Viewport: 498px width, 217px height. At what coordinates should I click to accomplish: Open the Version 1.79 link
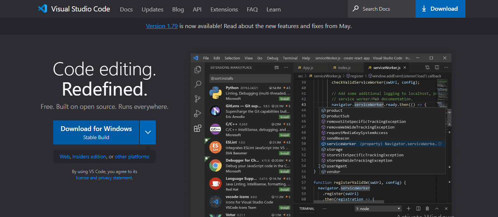[162, 26]
